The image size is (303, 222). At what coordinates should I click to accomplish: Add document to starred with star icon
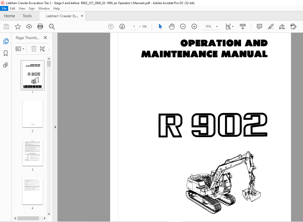pyautogui.click(x=18, y=27)
